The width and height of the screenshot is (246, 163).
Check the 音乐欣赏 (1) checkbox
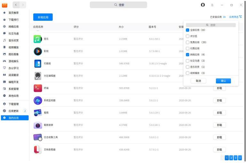(x=187, y=67)
